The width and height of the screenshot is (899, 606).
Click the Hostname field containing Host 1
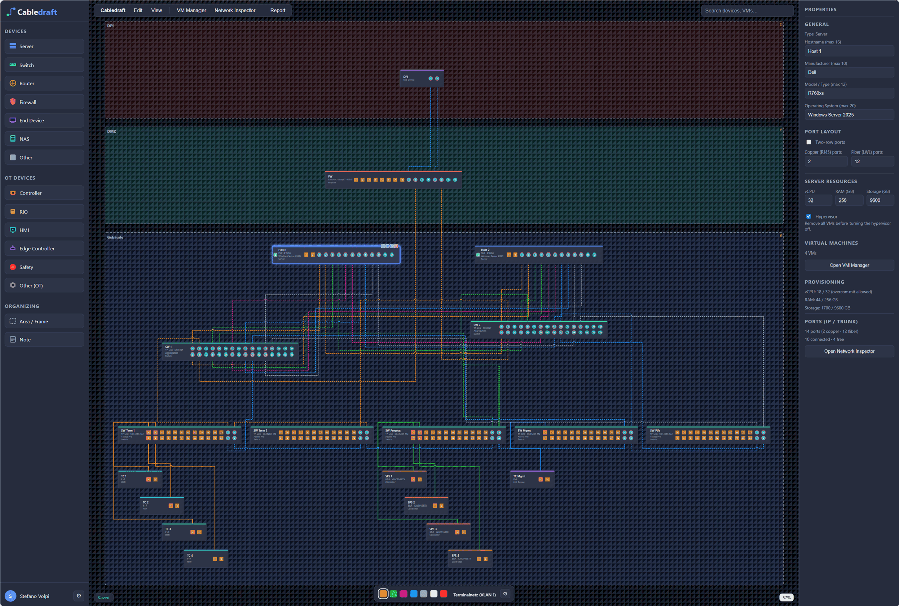(x=849, y=51)
